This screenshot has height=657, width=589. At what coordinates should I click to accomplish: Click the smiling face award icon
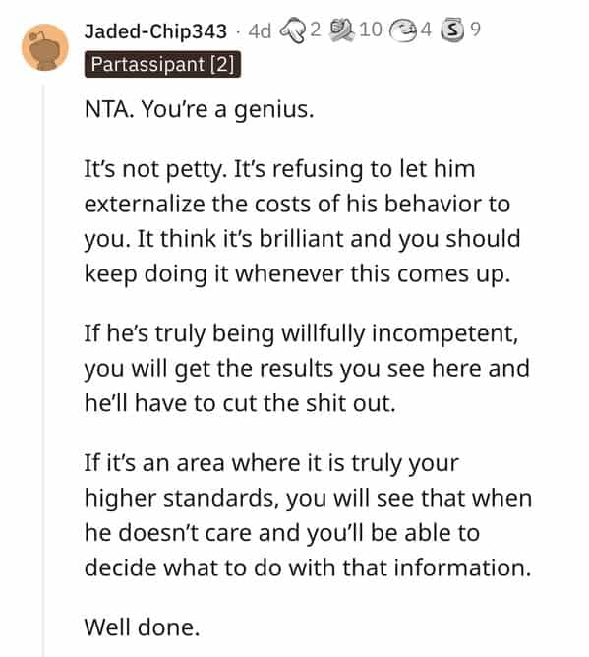(403, 31)
